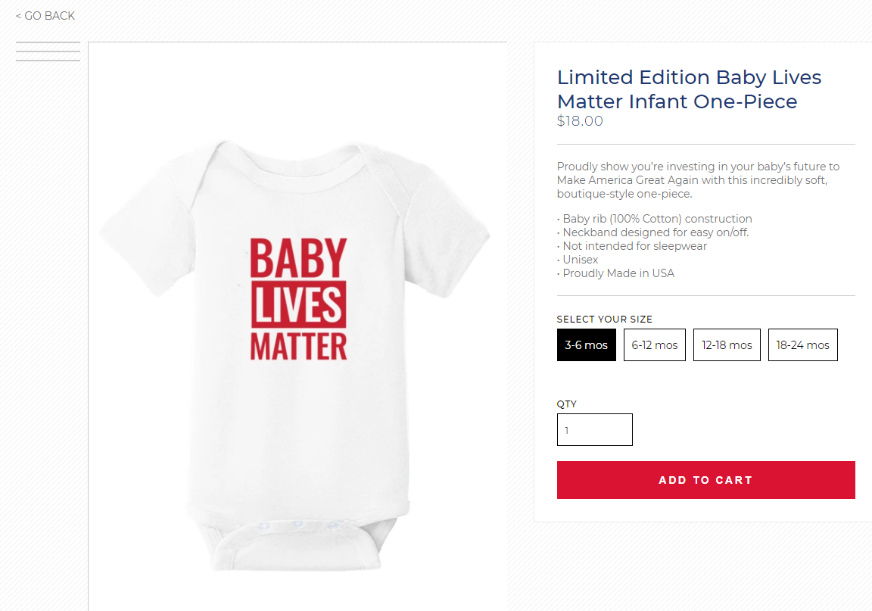Pick the 12-18 mos size
Image resolution: width=872 pixels, height=611 pixels.
coord(727,345)
